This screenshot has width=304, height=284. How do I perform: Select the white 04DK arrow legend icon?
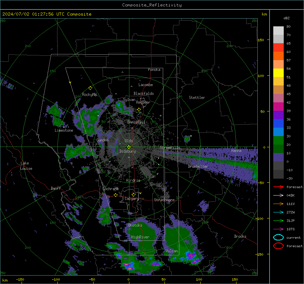click(278, 195)
